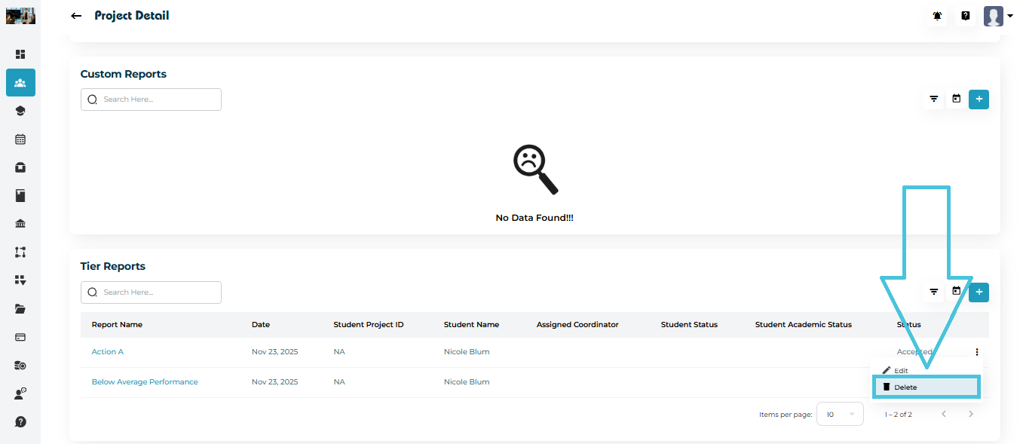Click the back arrow beside Project Detail
1023x444 pixels.
coord(75,16)
